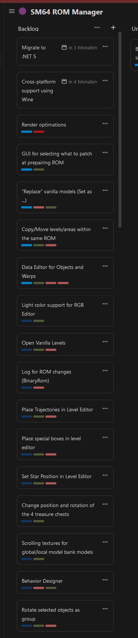Click the red label on Render optimations card

tap(39, 132)
